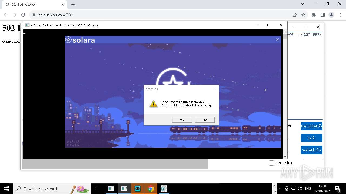The height and width of the screenshot is (194, 346).
Task: Open the Chrome profile avatar menu
Action: click(x=331, y=15)
